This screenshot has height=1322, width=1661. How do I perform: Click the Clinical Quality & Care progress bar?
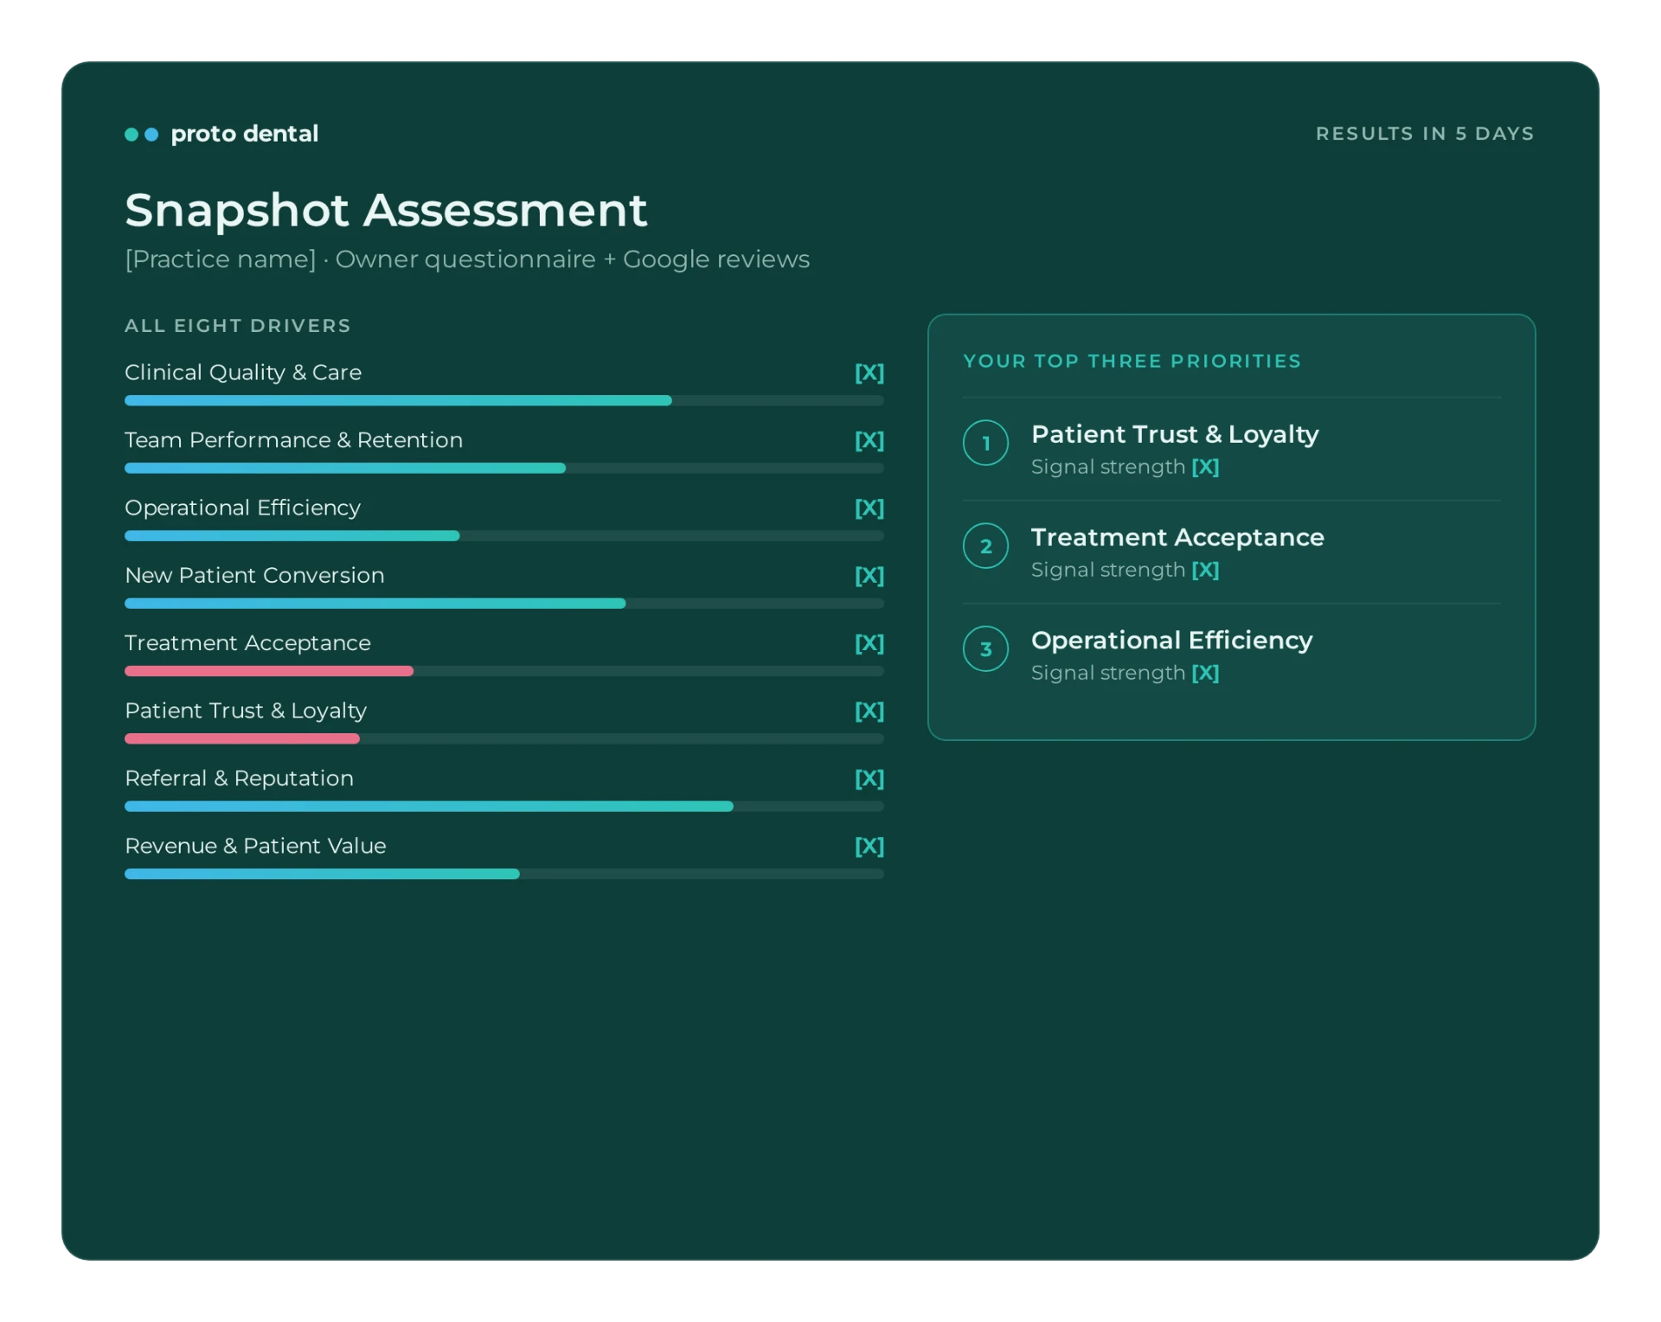click(x=504, y=400)
